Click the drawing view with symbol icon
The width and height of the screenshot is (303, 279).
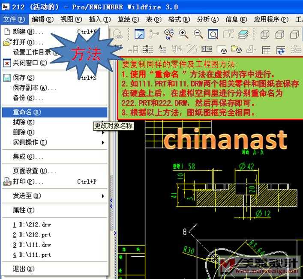coord(222,49)
